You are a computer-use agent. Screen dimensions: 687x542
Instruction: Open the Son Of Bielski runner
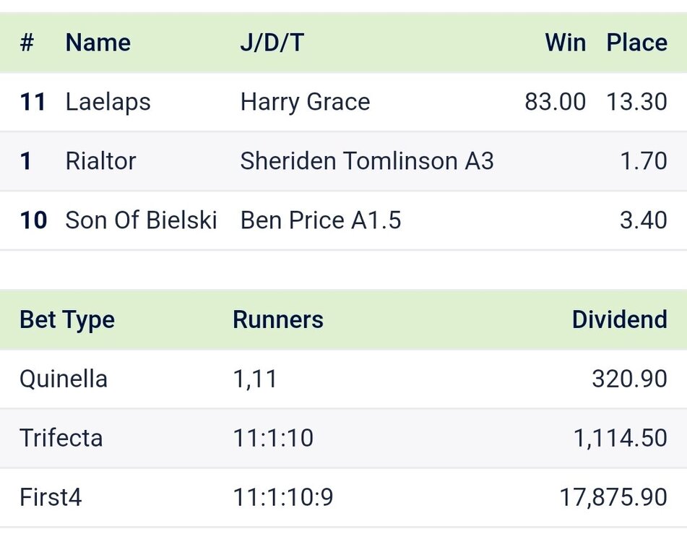tap(141, 220)
